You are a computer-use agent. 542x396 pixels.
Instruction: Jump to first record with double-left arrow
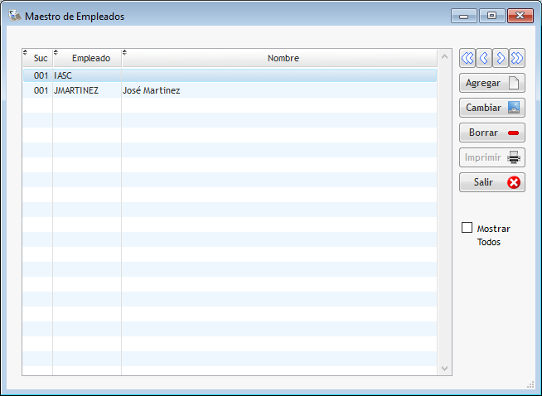[x=467, y=58]
